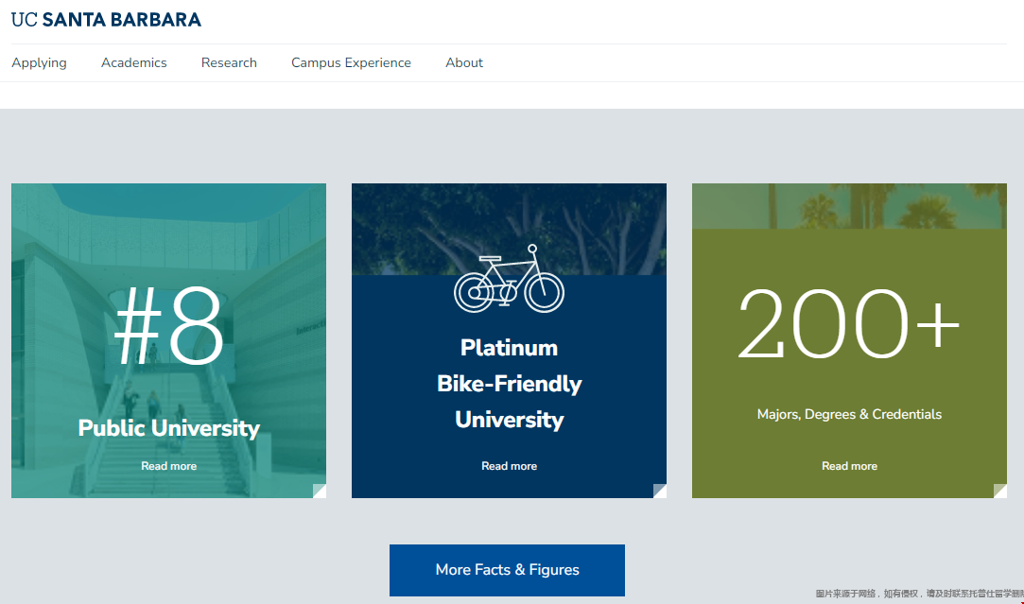
Task: Read more about #8 Public University
Action: click(x=168, y=466)
